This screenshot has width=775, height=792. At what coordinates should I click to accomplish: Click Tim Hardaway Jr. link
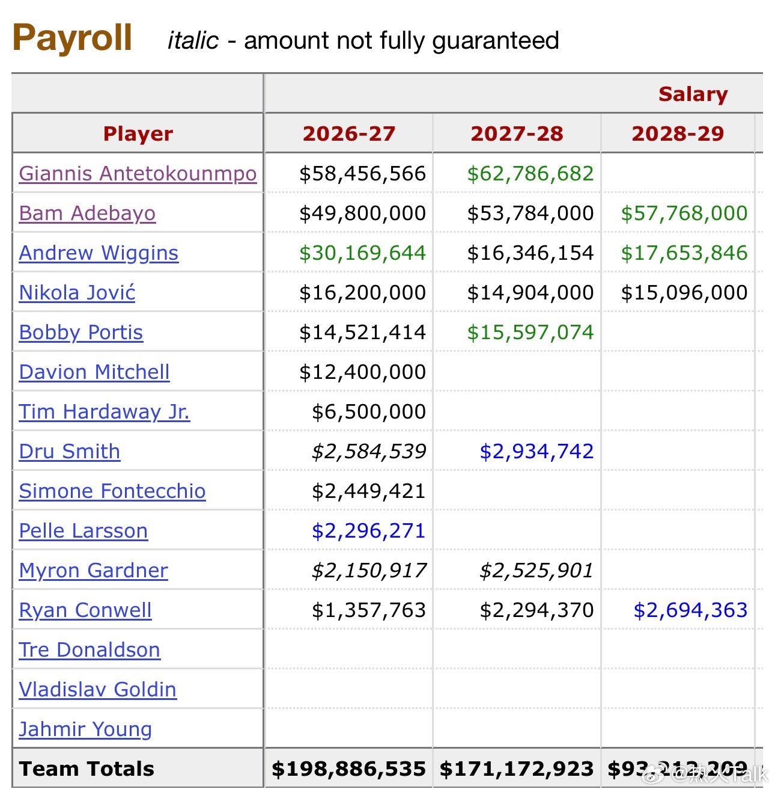click(x=105, y=412)
